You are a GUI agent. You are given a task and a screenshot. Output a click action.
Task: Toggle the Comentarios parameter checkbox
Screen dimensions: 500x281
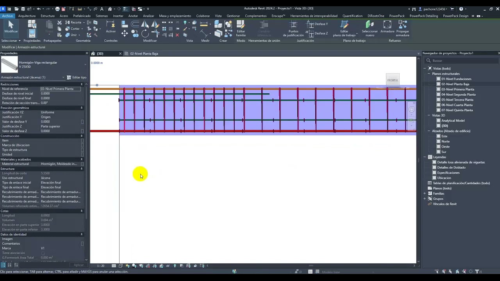[82, 244]
